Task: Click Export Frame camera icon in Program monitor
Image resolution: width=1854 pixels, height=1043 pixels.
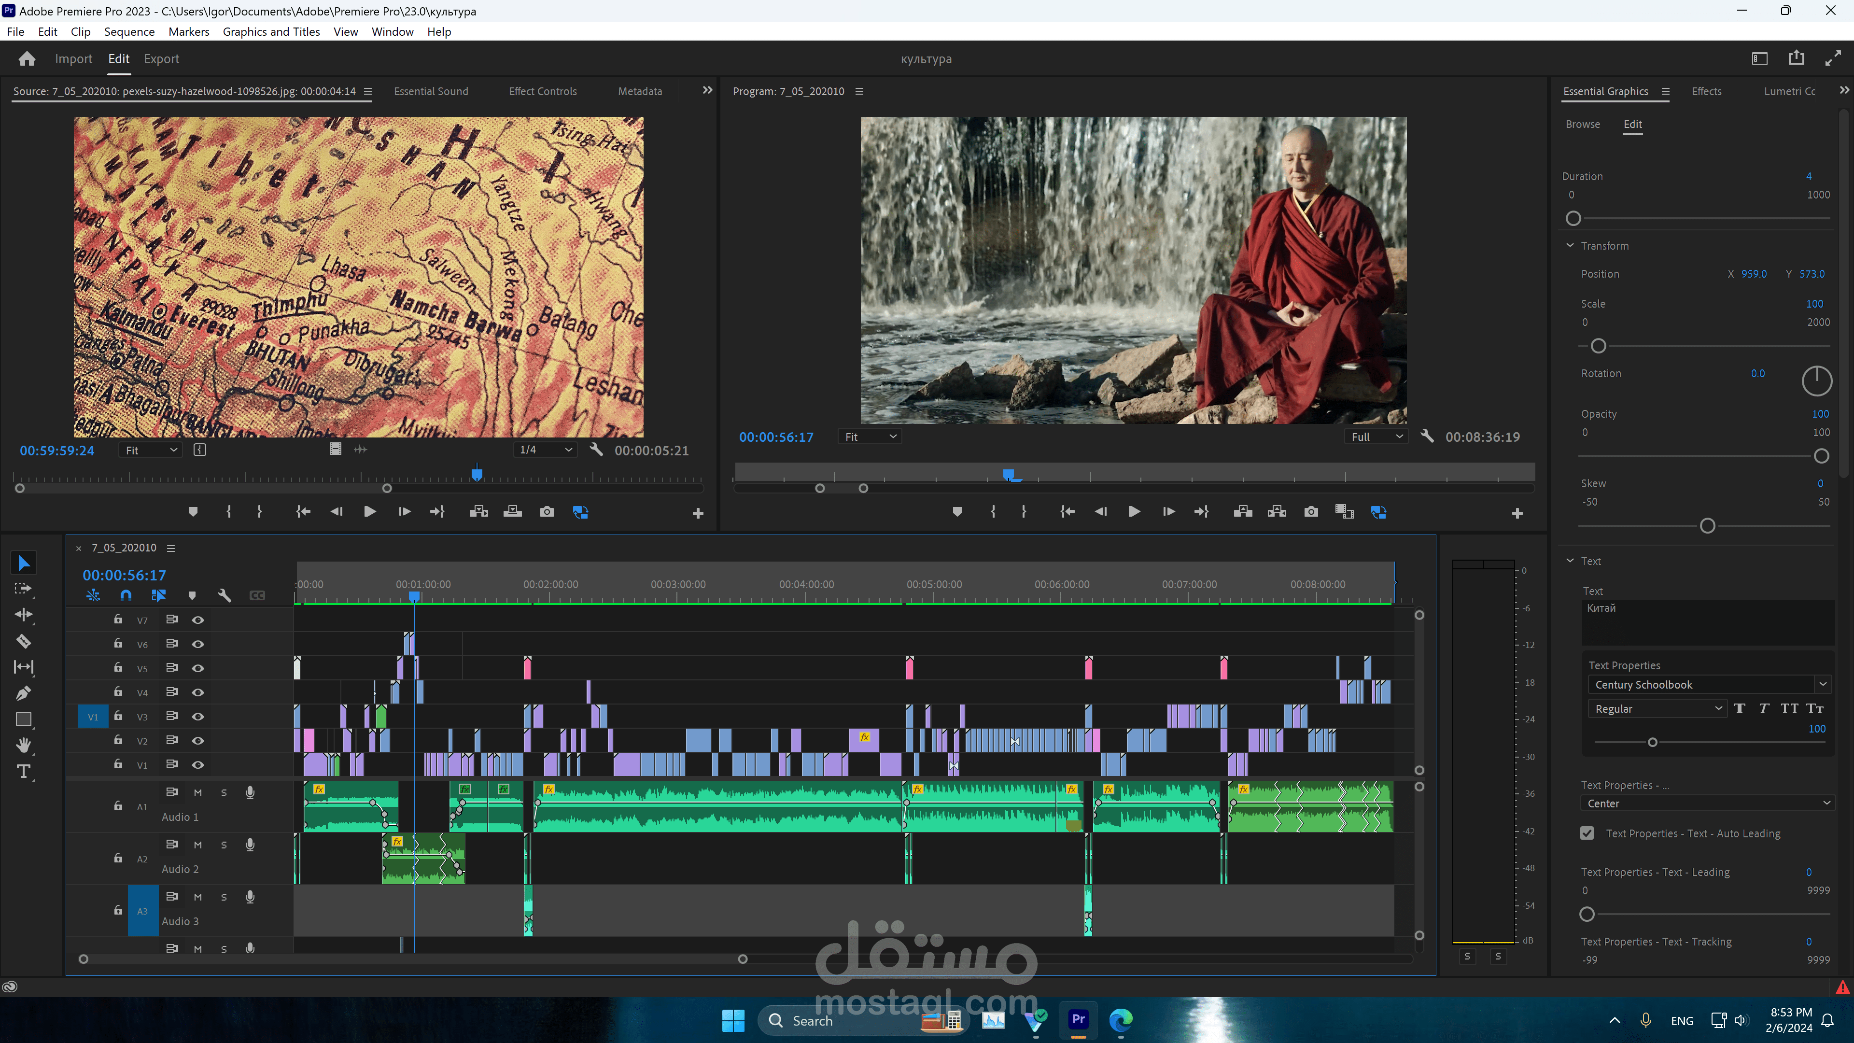Action: tap(1311, 512)
